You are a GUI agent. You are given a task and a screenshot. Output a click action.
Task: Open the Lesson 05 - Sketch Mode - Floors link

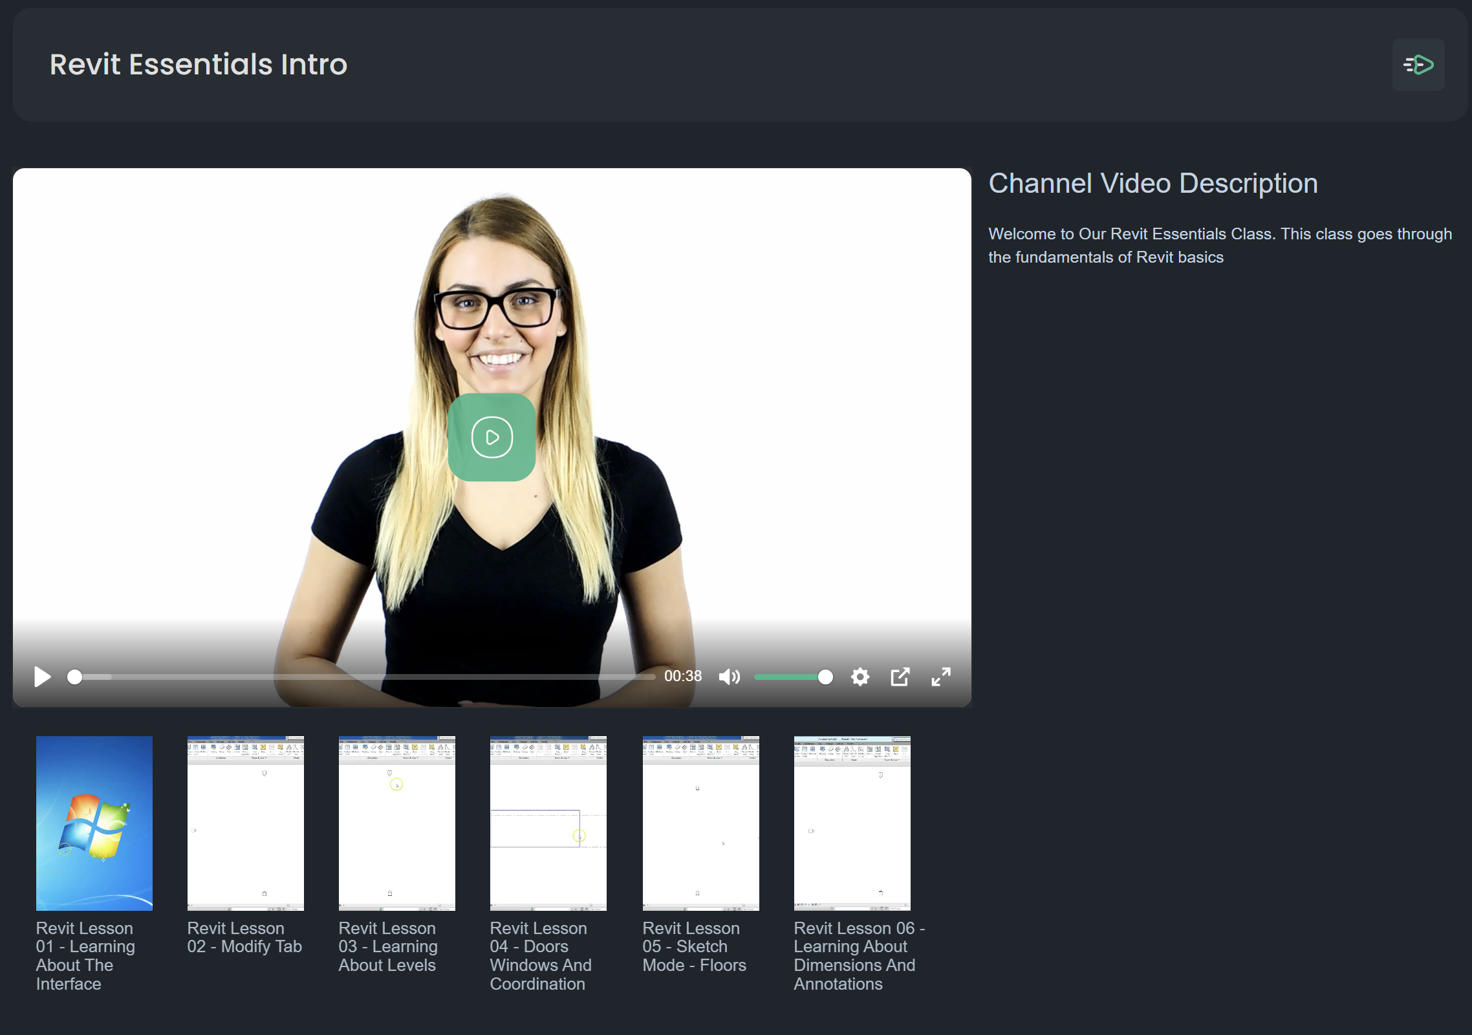pos(694,946)
